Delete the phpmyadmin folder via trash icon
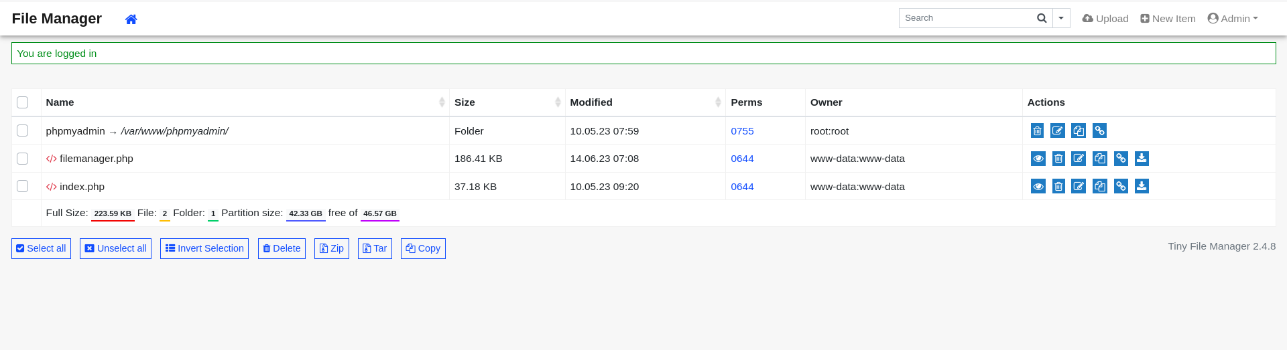The image size is (1287, 350). tap(1037, 130)
